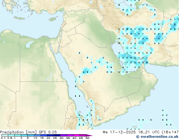Click the '40' legend scale label
179x139 pixels.
coord(74,138)
